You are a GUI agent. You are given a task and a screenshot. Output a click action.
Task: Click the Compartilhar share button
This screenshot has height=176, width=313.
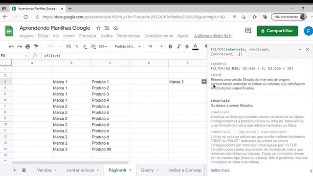coord(277,31)
